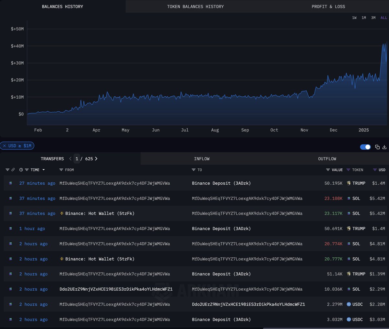389x329 pixels.
Task: Select the Transfers tab
Action: pos(52,159)
